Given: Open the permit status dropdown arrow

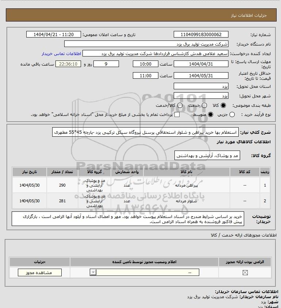Looking at the screenshot, I should [93, 272].
